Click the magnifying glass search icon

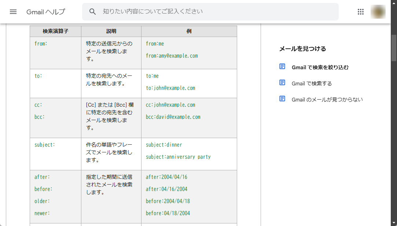pos(92,11)
